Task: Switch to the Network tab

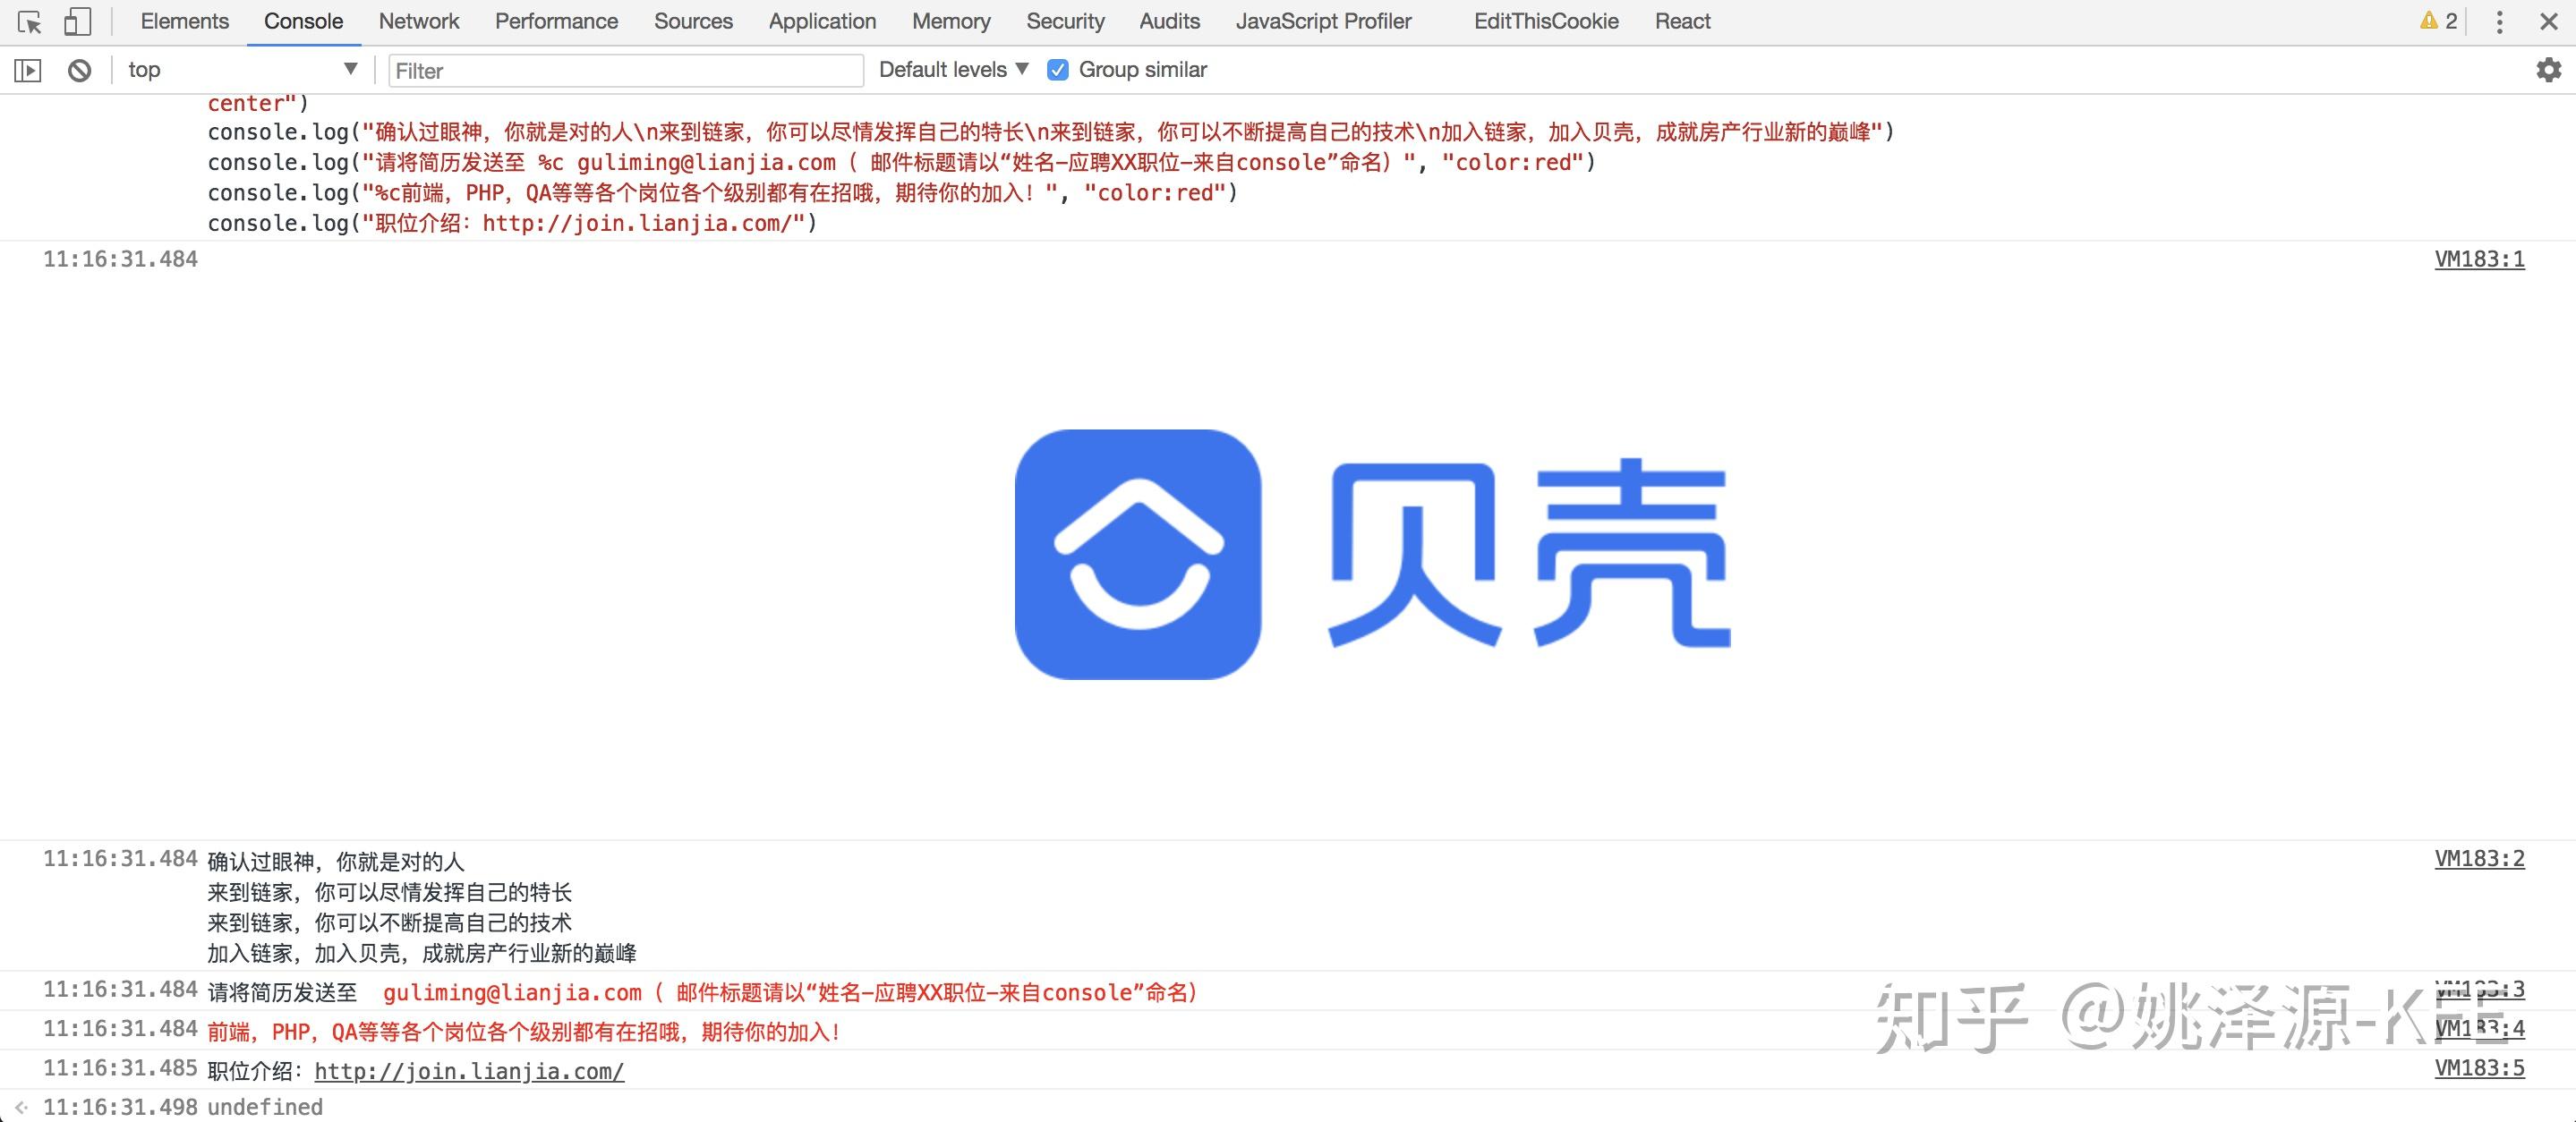Action: [418, 20]
